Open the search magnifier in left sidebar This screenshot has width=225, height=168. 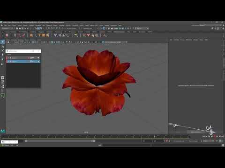coord(2,96)
